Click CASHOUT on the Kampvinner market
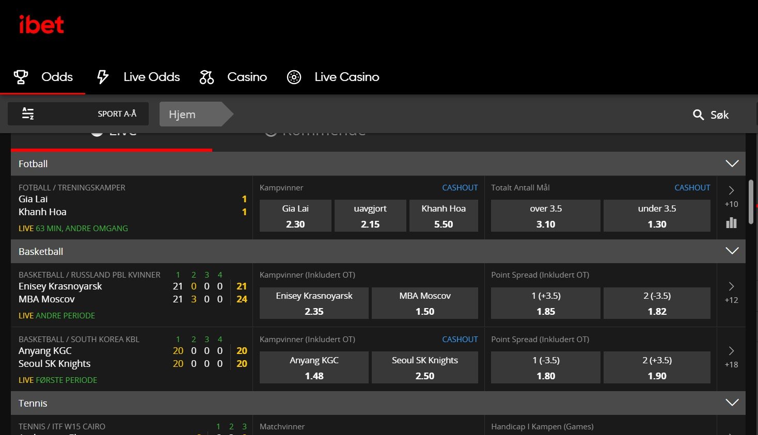Viewport: 758px width, 435px height. point(460,187)
